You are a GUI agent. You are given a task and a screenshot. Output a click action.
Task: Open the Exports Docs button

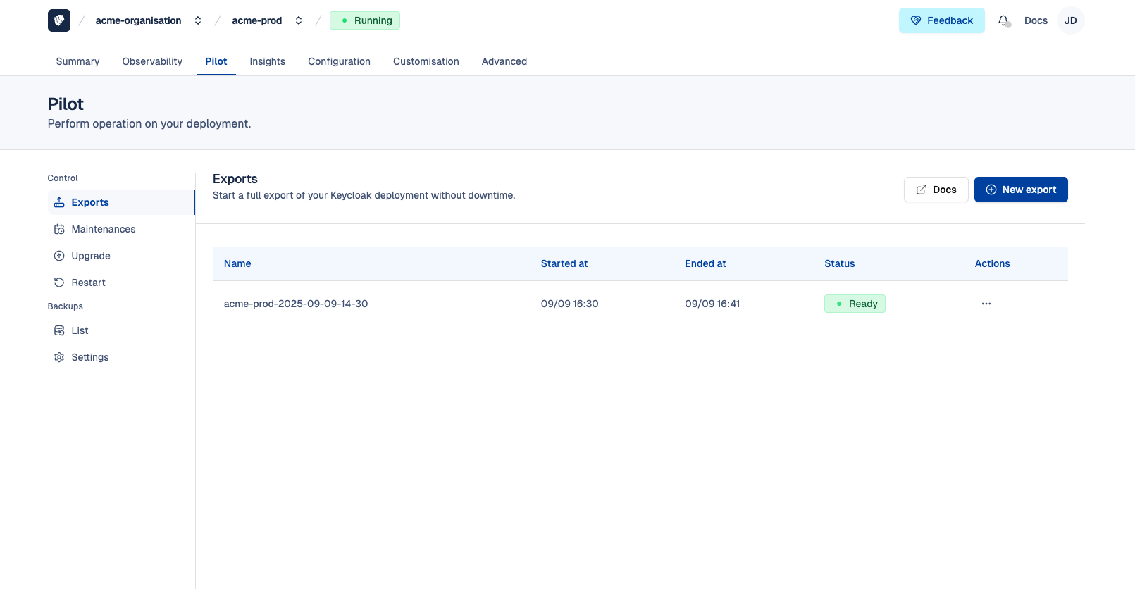click(x=936, y=190)
